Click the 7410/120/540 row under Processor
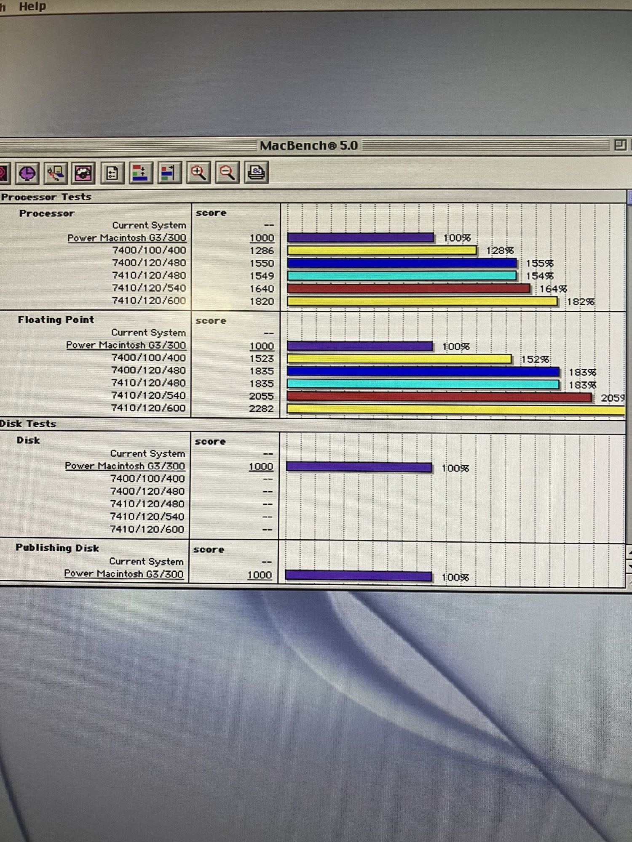The height and width of the screenshot is (842, 632). pos(149,288)
